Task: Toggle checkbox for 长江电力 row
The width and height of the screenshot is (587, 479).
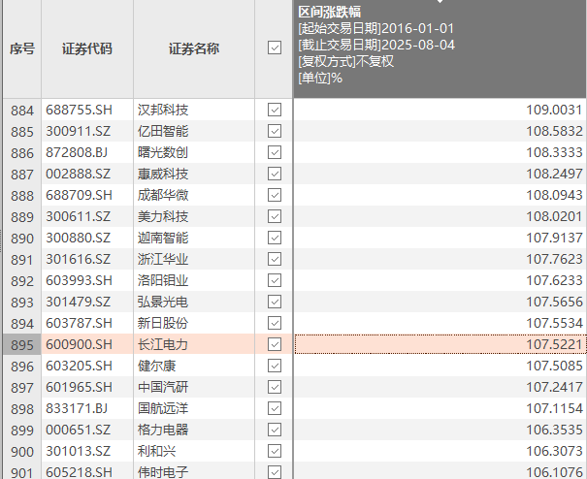Action: tap(275, 344)
